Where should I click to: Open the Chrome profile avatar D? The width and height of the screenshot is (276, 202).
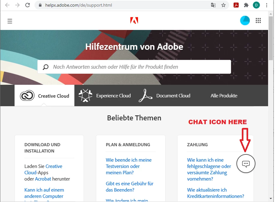256,5
